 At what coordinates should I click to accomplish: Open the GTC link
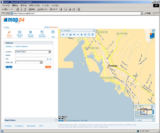click(x=41, y=126)
